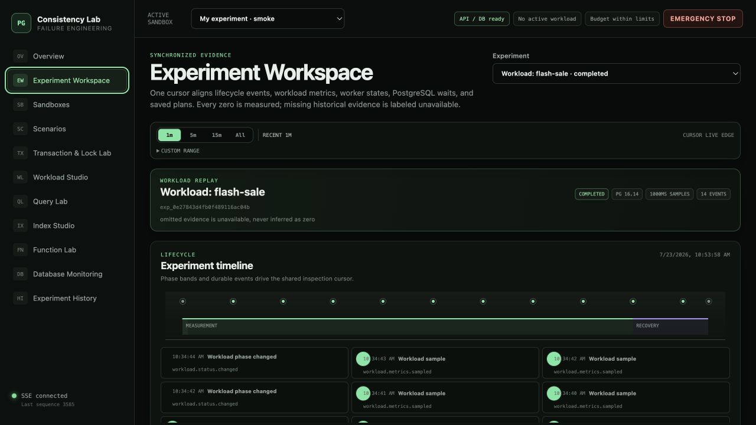Click the DB Database Monitoring badge
The height and width of the screenshot is (425, 756).
pos(20,274)
